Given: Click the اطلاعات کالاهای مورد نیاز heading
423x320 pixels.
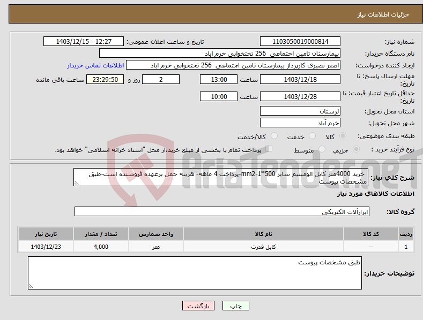Looking at the screenshot, I should click(x=375, y=194).
